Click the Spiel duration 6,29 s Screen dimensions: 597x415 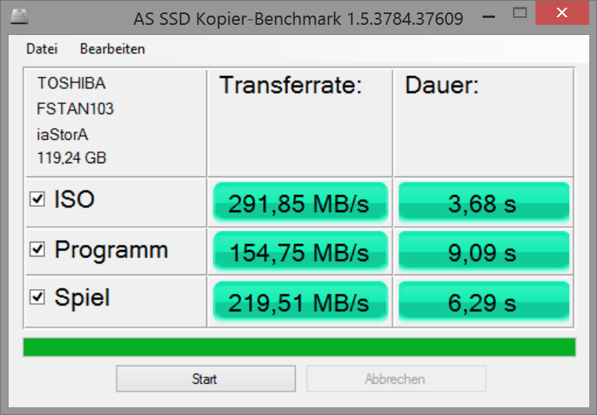(x=483, y=301)
